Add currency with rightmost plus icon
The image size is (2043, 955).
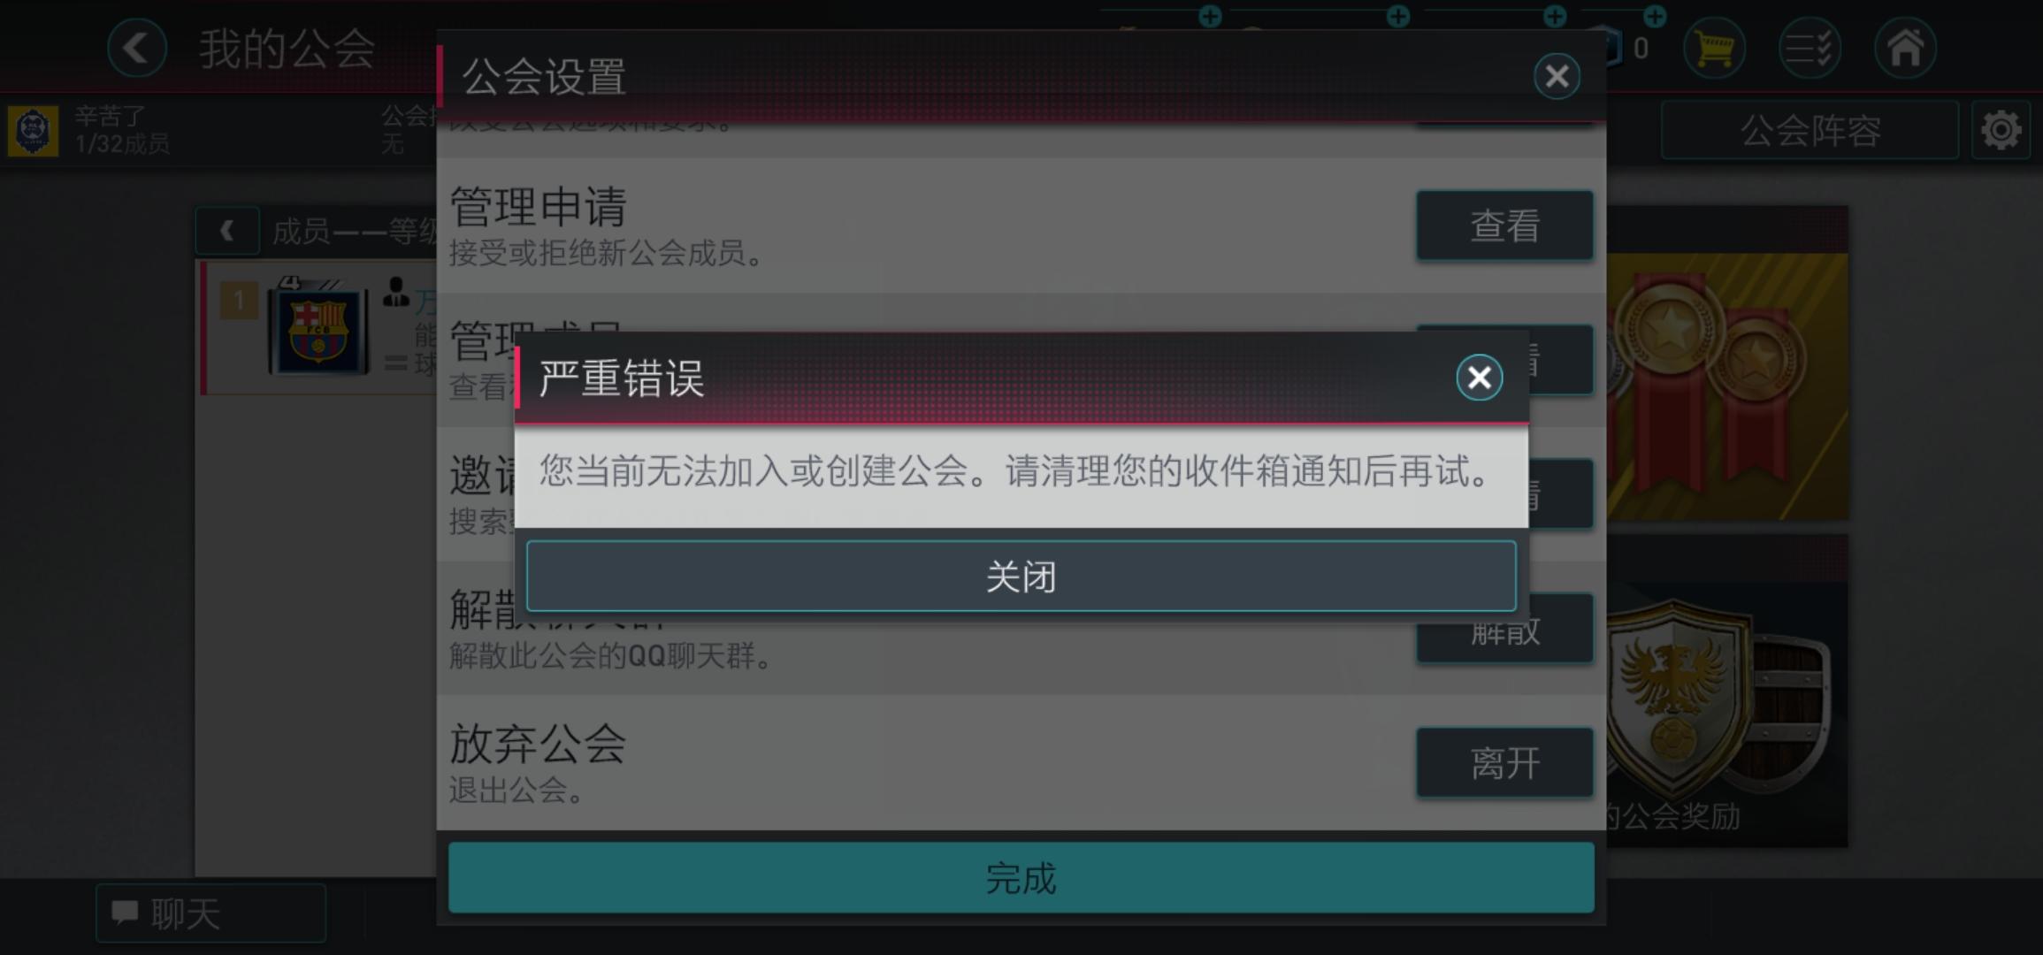click(x=1655, y=16)
